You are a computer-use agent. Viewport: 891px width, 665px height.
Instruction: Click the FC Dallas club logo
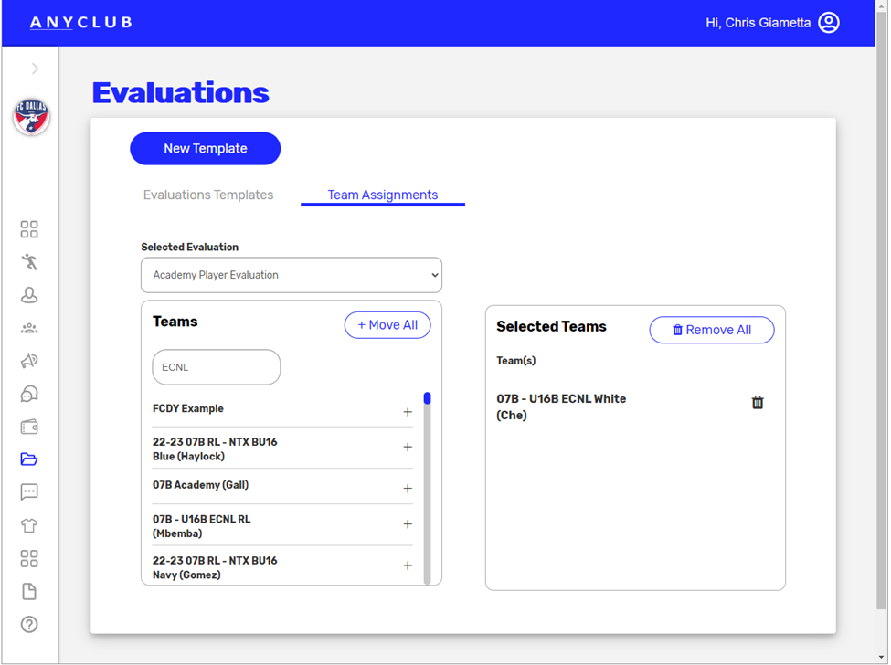[31, 118]
